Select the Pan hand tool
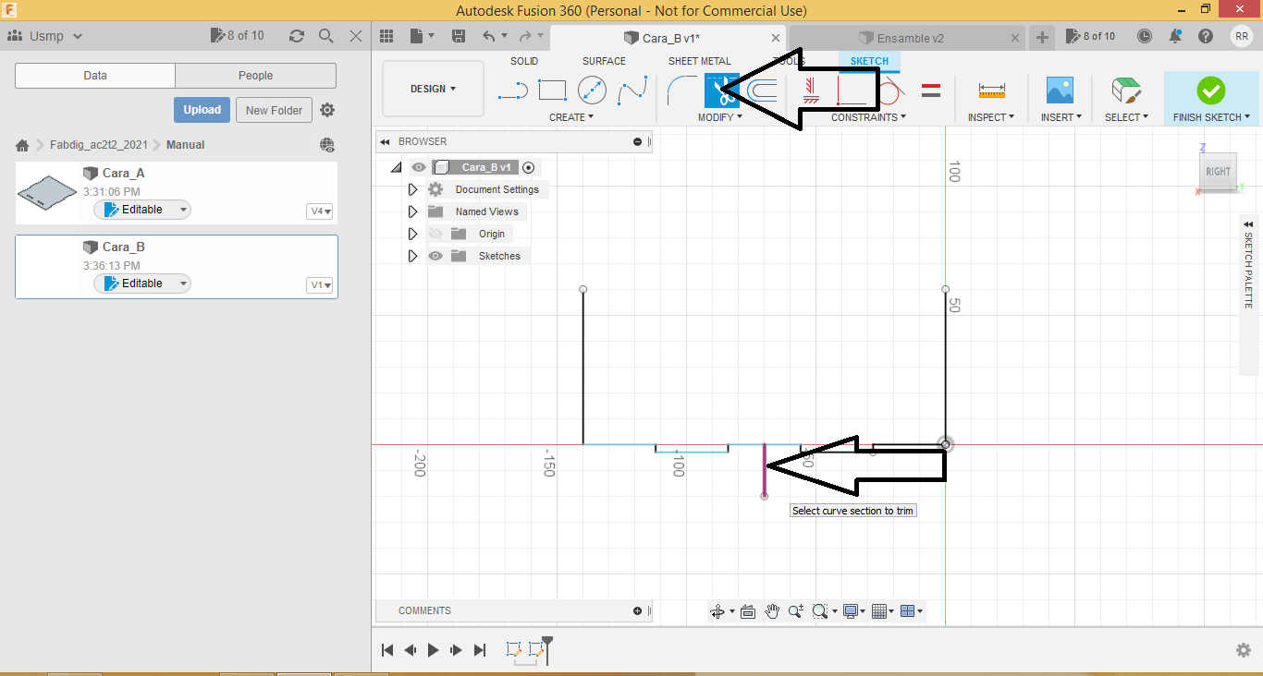1263x676 pixels. (x=772, y=611)
